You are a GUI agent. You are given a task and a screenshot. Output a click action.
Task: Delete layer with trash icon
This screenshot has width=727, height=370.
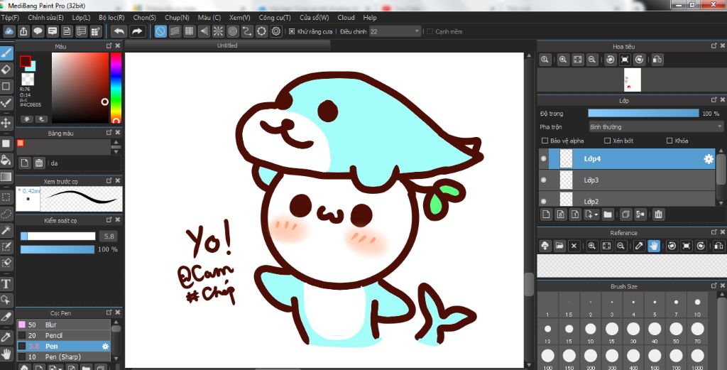tap(658, 214)
